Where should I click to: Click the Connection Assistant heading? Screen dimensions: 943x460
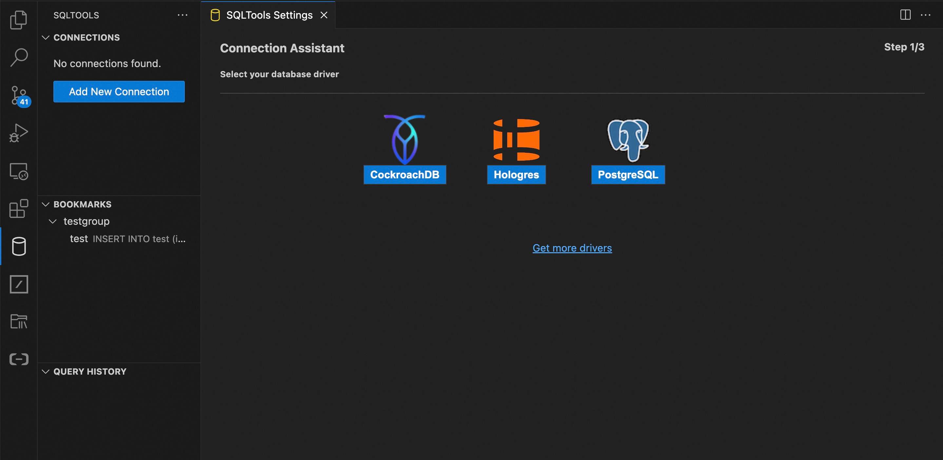(x=282, y=48)
